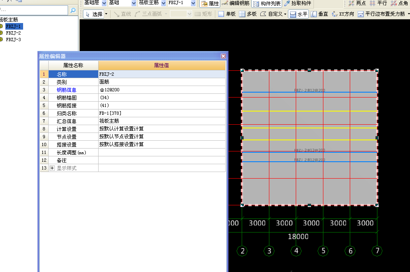410x272 pixels.
Task: Click the 备注 value cell
Action: [x=162, y=160]
